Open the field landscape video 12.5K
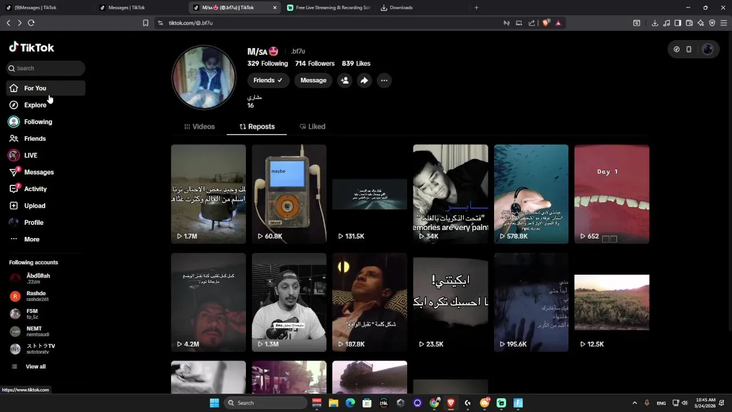 pos(611,302)
